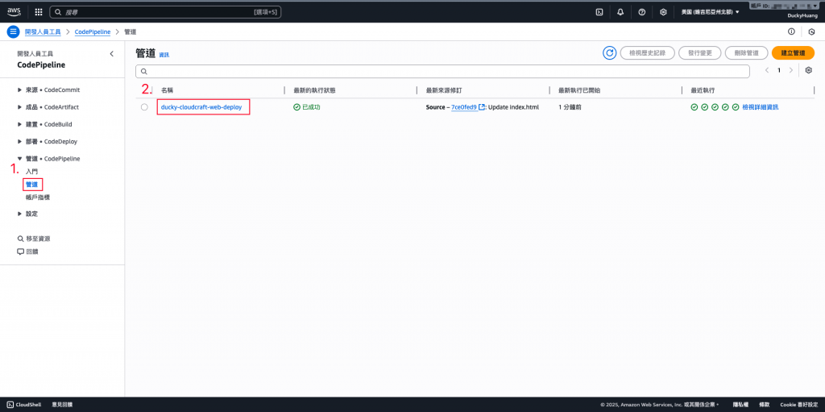Go to previous page arrow

click(x=767, y=70)
